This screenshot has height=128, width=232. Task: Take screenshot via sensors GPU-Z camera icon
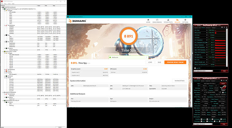pos(222,27)
